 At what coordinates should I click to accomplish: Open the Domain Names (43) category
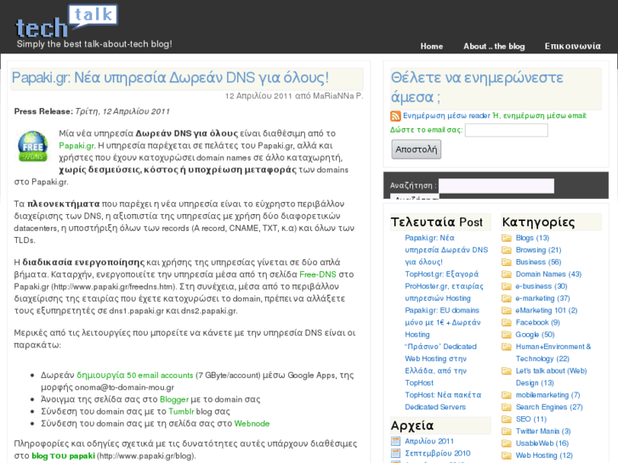[x=548, y=274]
